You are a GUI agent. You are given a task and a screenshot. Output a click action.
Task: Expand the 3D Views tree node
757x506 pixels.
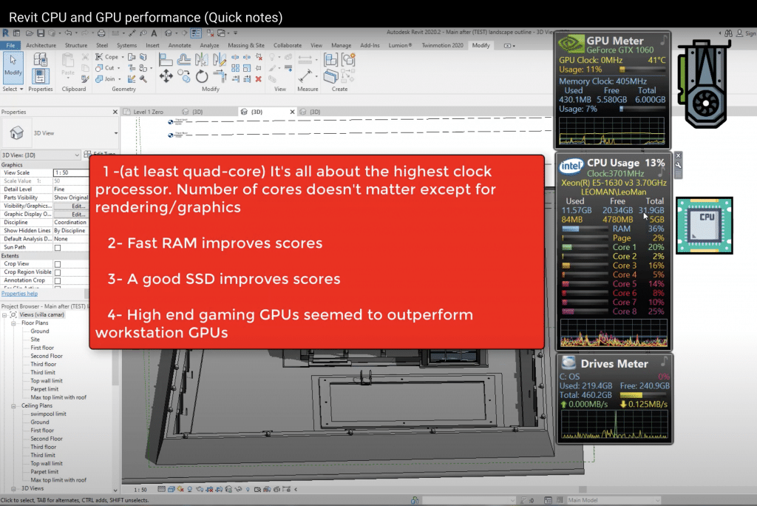[13, 488]
